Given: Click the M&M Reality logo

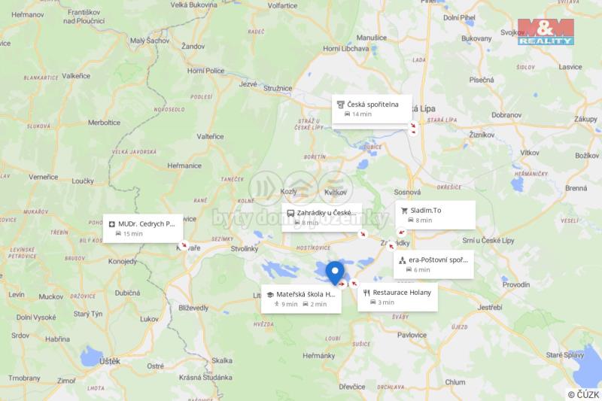Looking at the screenshot, I should click(x=546, y=32).
